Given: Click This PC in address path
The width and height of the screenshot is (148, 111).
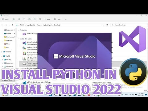Looking at the screenshot, I should [x=22, y=25].
